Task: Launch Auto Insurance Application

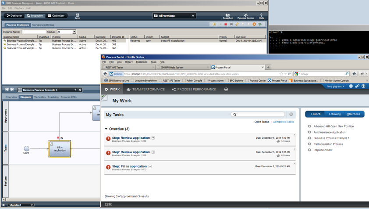Action: (330, 132)
